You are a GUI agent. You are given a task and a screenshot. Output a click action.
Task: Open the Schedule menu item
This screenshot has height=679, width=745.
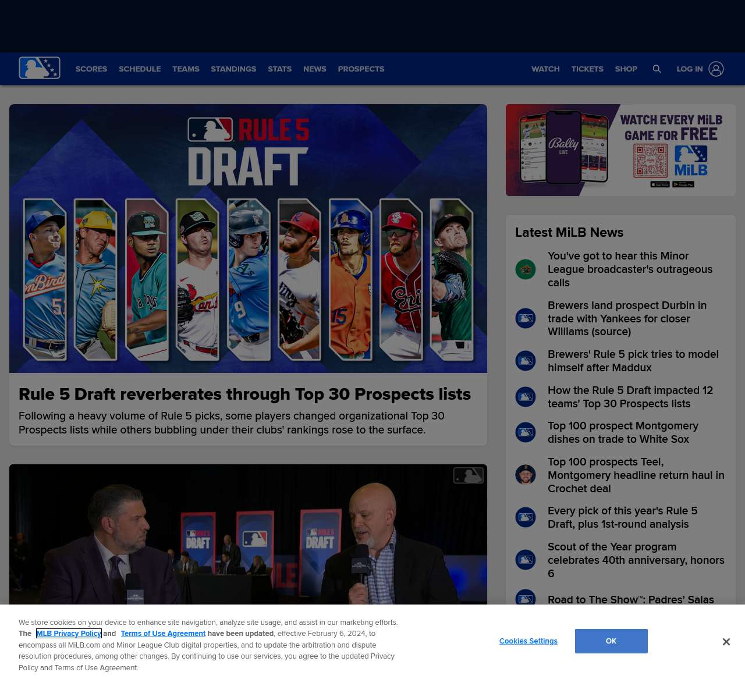(140, 69)
